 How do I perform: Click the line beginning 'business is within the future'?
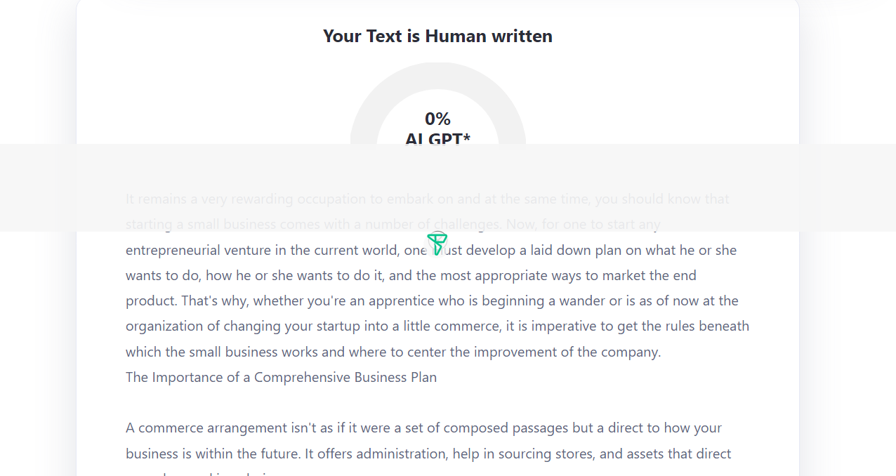(x=428, y=454)
